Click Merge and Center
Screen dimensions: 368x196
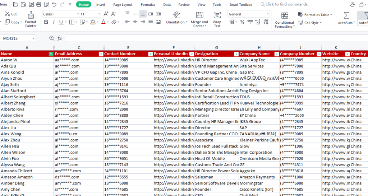199,19
